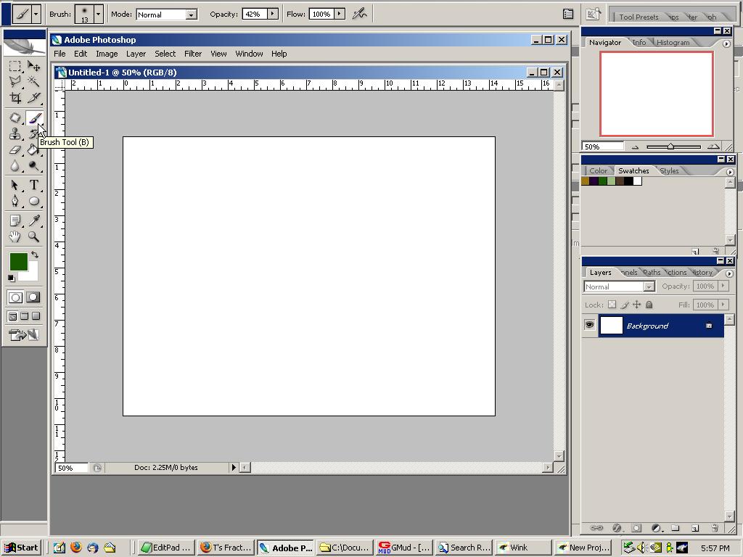743x557 pixels.
Task: Hide the Background layer
Action: 589,325
